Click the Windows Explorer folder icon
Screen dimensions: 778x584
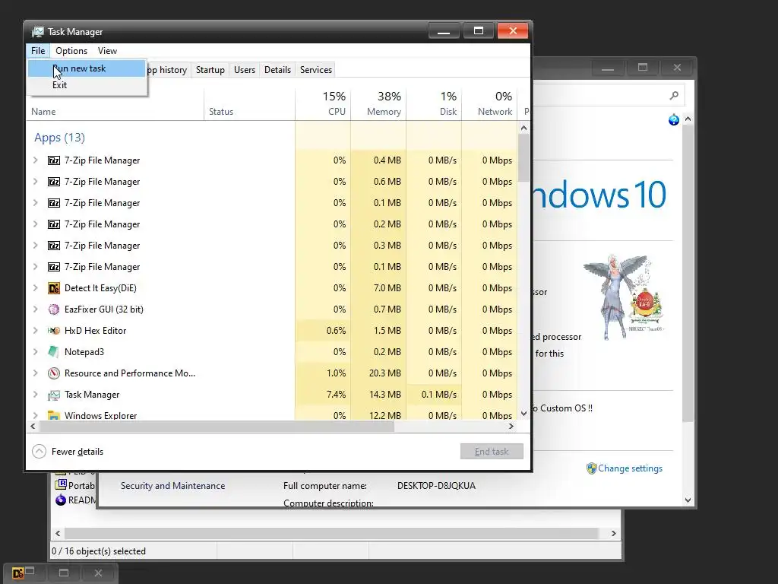click(x=54, y=415)
